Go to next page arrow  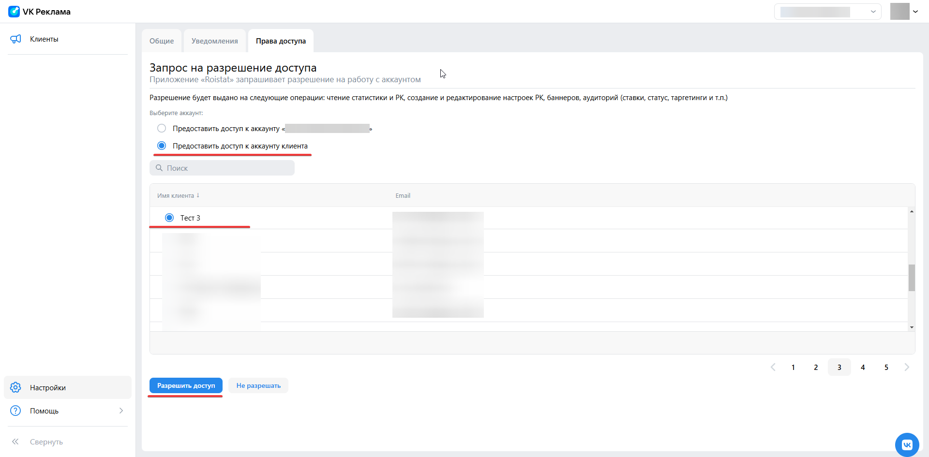pos(907,367)
